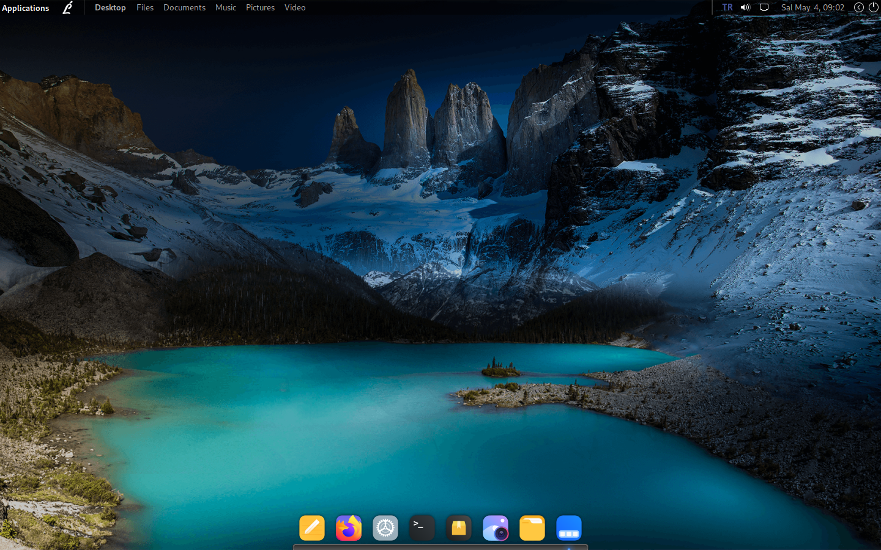Launch Firefox from the dock
Viewport: 881px width, 550px height.
[x=349, y=528]
